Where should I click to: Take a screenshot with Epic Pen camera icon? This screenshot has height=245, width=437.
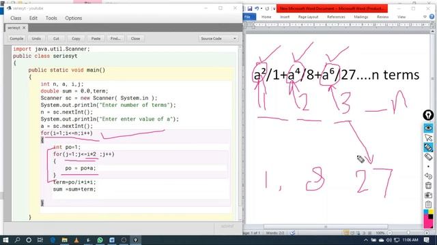coord(428,195)
